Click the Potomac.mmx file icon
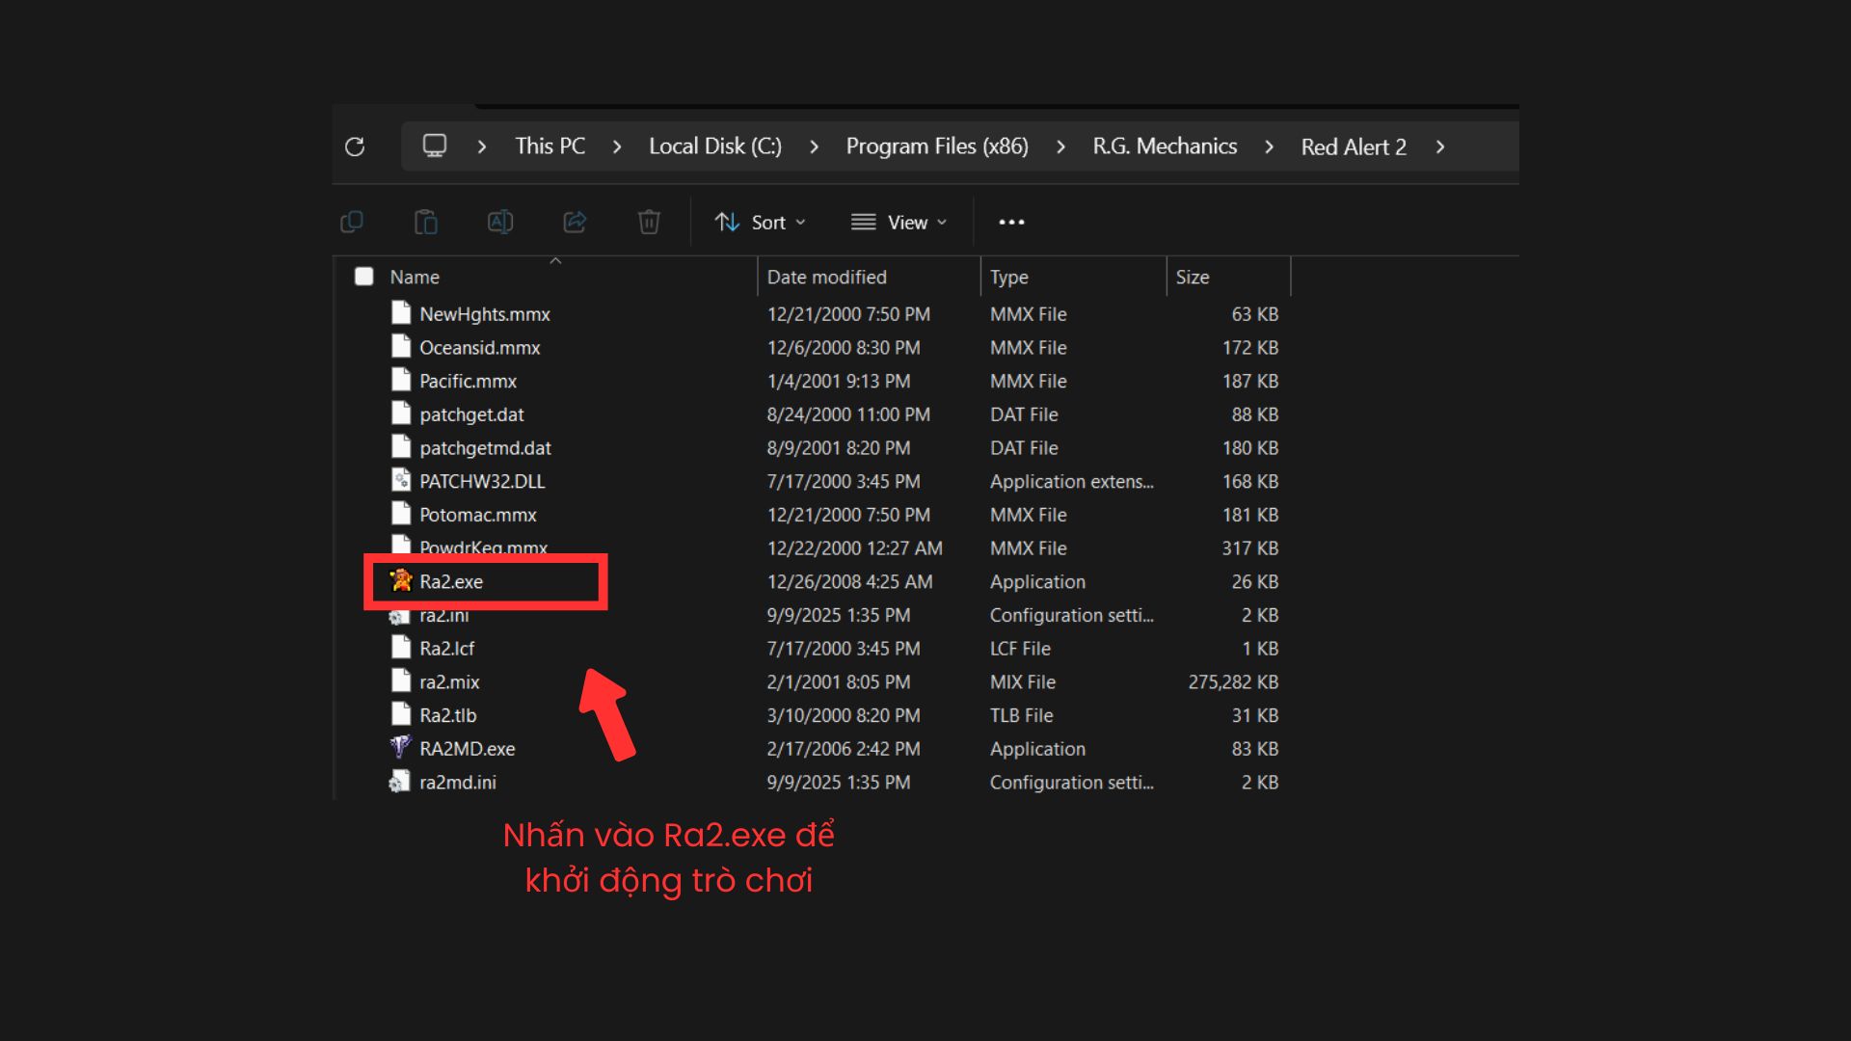 point(401,514)
